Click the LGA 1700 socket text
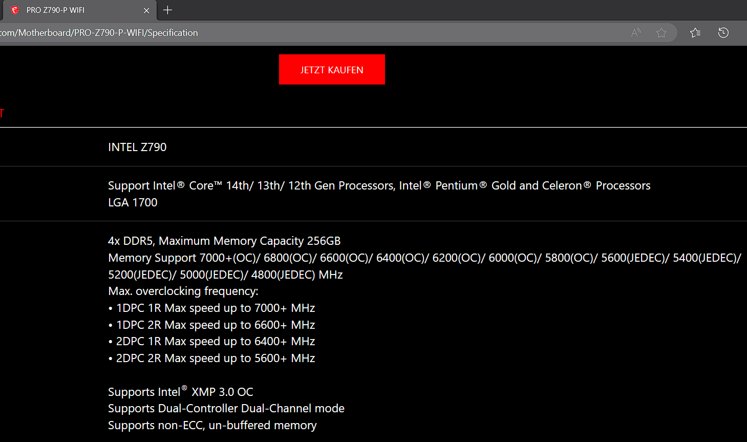This screenshot has width=747, height=442. pos(132,202)
